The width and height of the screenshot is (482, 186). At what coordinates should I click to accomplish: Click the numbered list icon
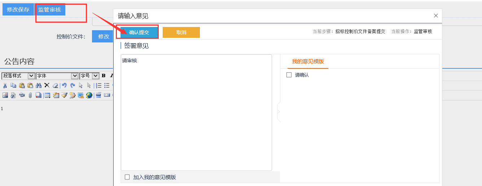[98, 86]
